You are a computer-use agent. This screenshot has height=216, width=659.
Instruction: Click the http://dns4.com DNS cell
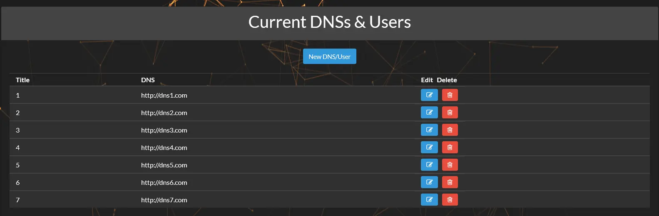tap(164, 148)
